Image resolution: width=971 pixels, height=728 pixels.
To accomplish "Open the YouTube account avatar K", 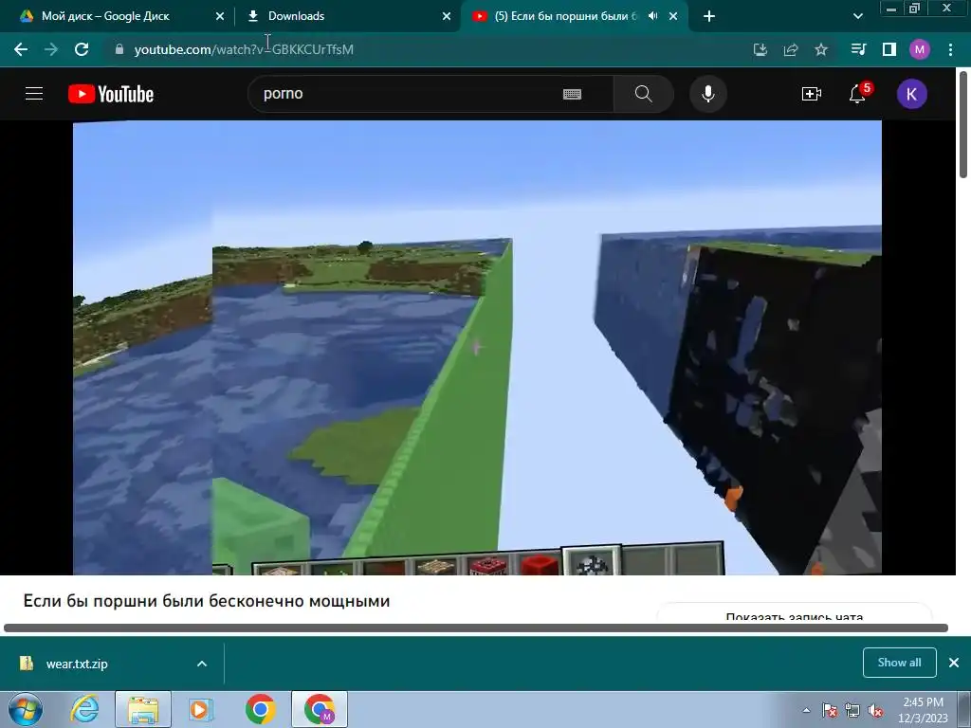I will point(911,94).
